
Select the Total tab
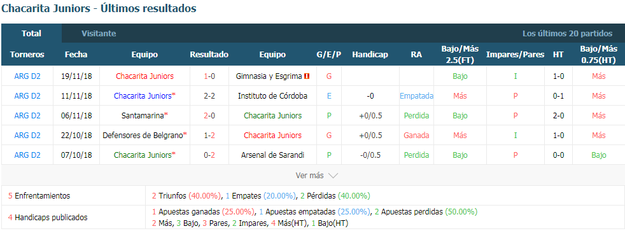(x=31, y=34)
